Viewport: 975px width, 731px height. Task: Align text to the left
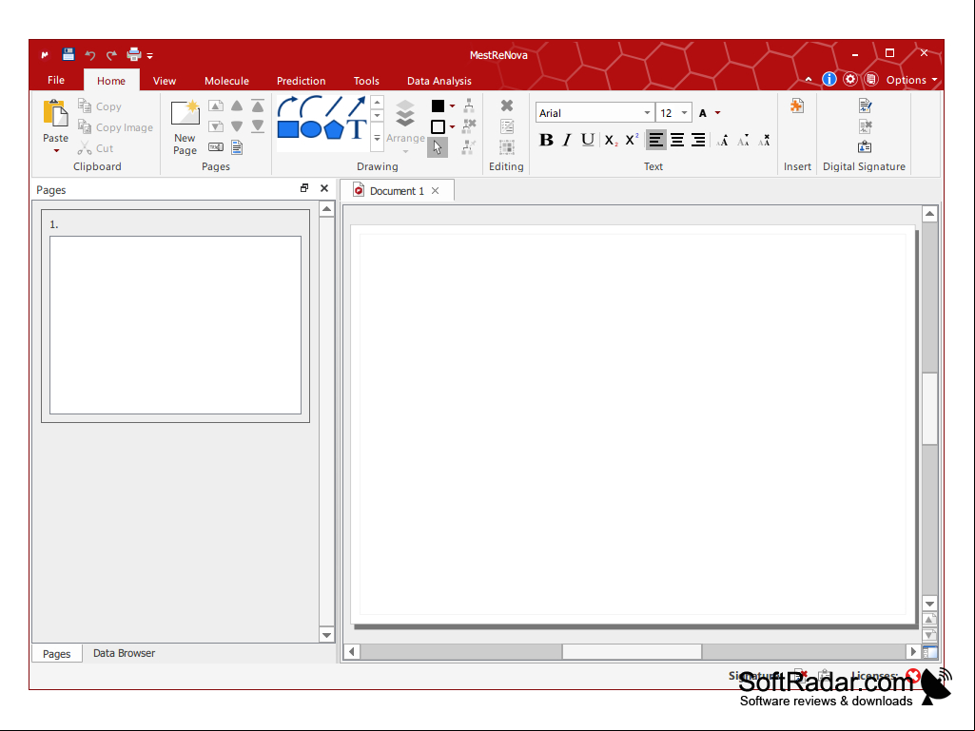point(655,140)
